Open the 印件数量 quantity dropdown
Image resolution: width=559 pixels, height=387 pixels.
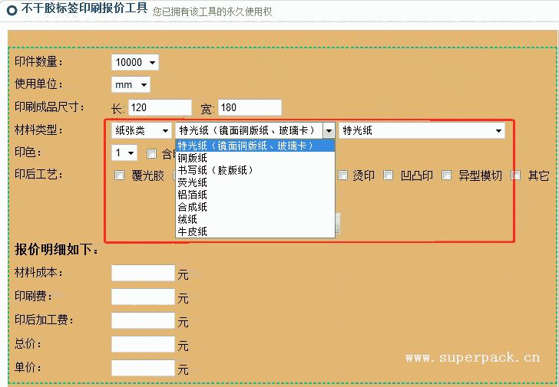135,62
